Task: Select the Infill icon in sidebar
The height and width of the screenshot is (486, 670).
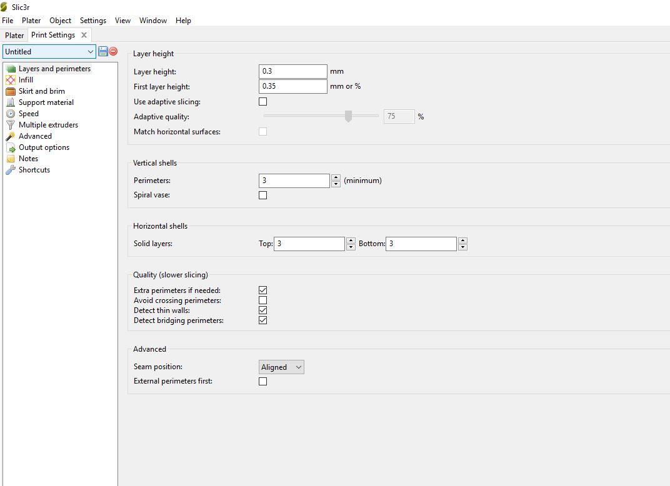Action: point(10,80)
